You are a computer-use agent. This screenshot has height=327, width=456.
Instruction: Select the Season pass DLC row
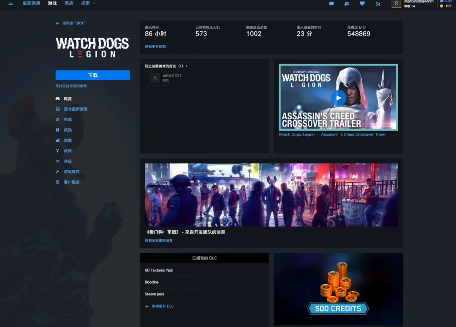[x=204, y=294]
